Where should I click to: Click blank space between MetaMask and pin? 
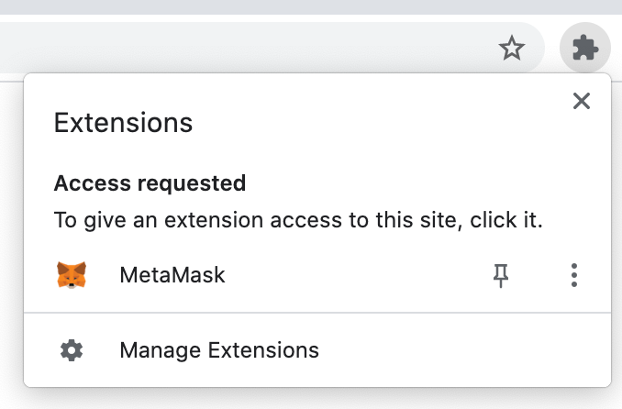357,275
